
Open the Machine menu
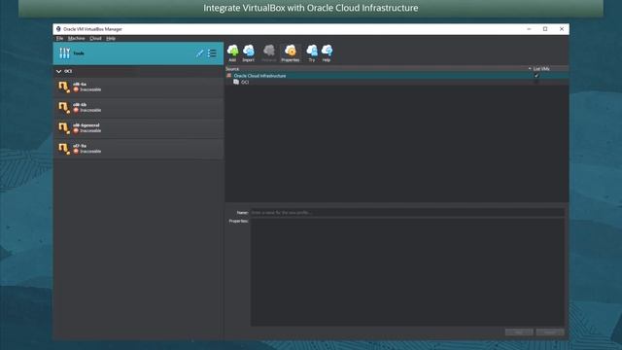pyautogui.click(x=76, y=39)
